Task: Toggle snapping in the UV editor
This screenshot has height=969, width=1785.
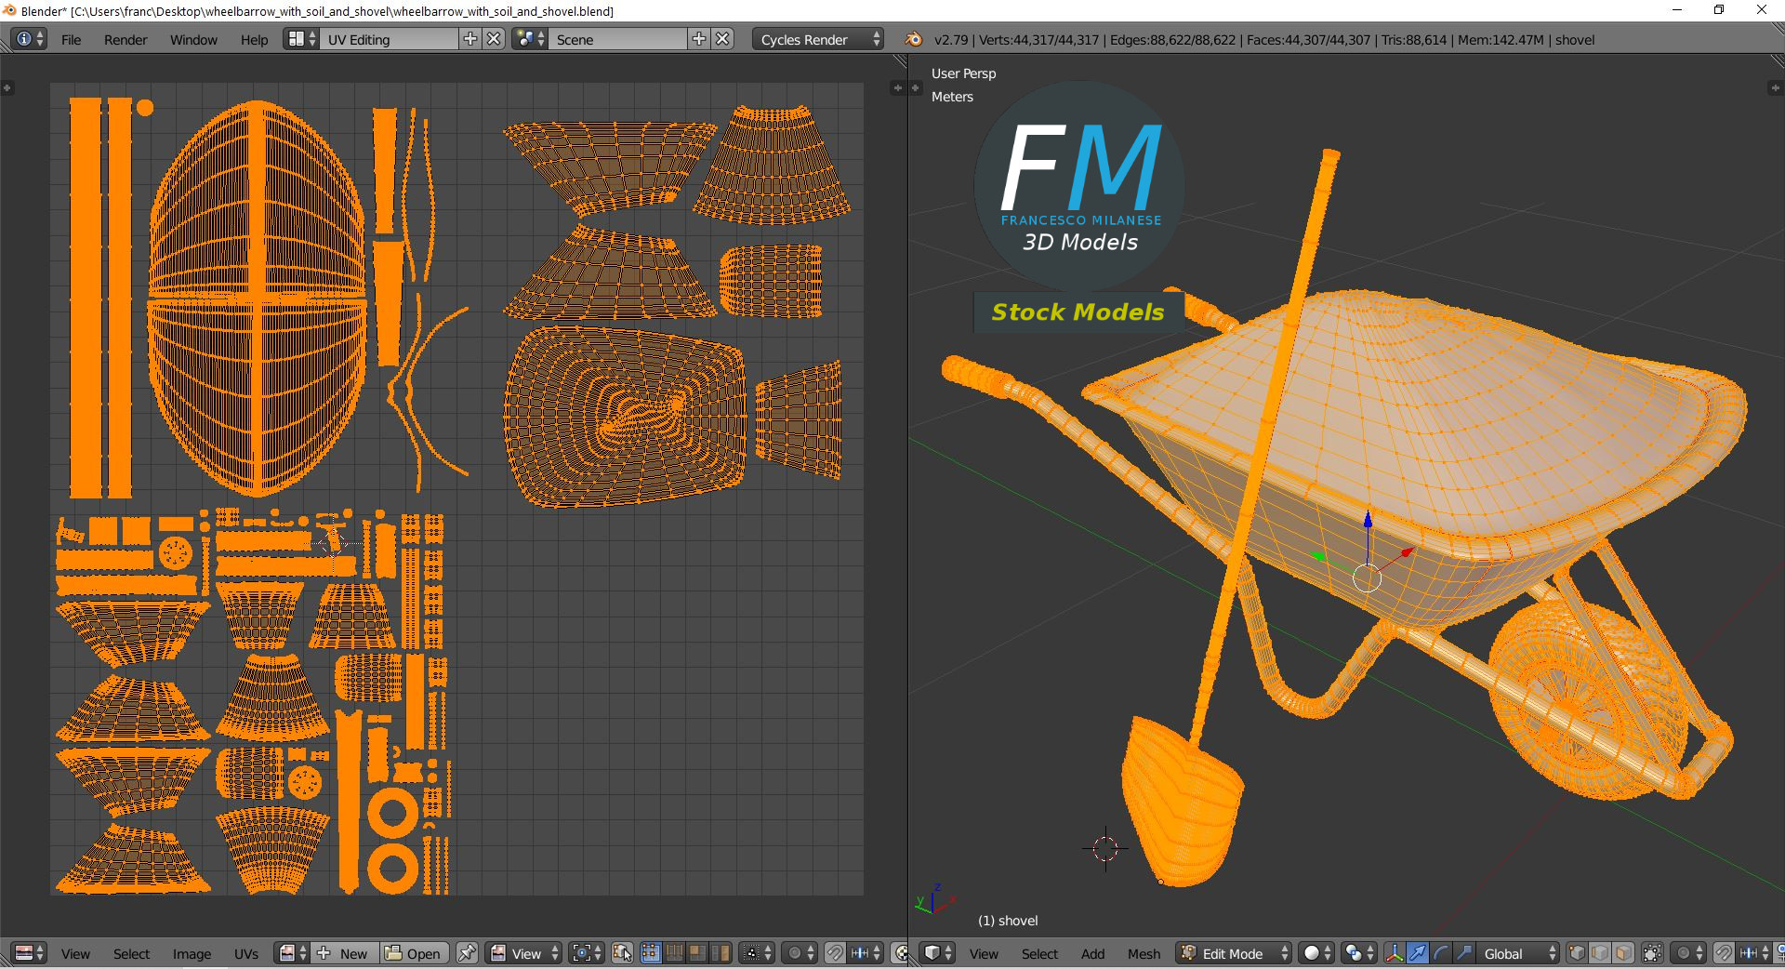Action: pyautogui.click(x=836, y=953)
